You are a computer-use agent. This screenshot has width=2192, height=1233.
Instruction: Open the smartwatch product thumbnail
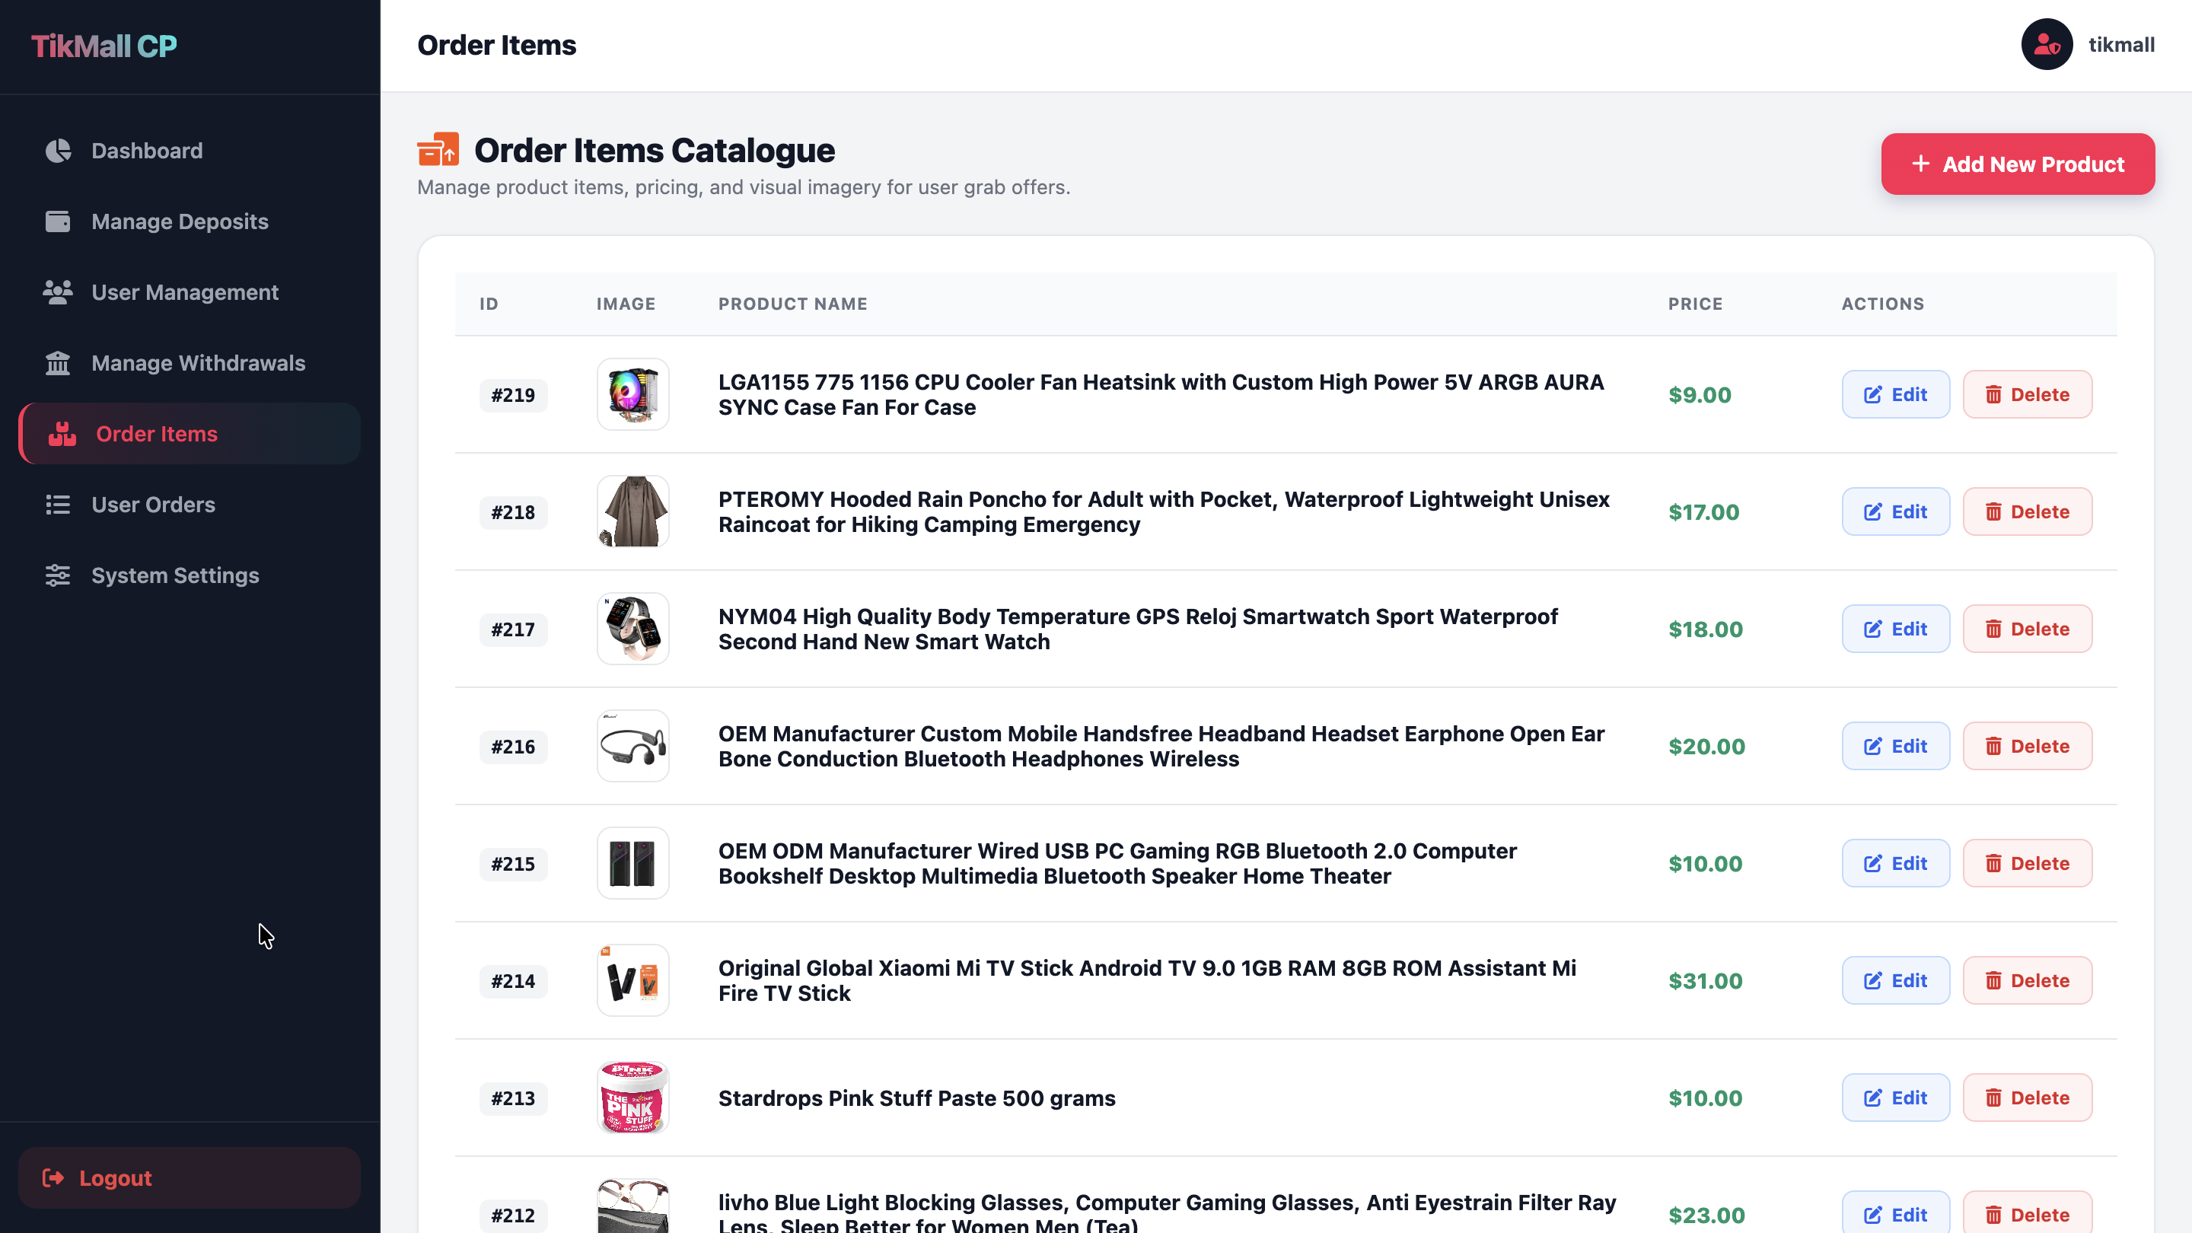[633, 629]
